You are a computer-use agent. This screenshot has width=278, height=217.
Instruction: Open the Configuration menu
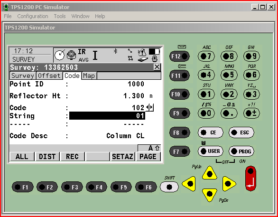(33, 16)
